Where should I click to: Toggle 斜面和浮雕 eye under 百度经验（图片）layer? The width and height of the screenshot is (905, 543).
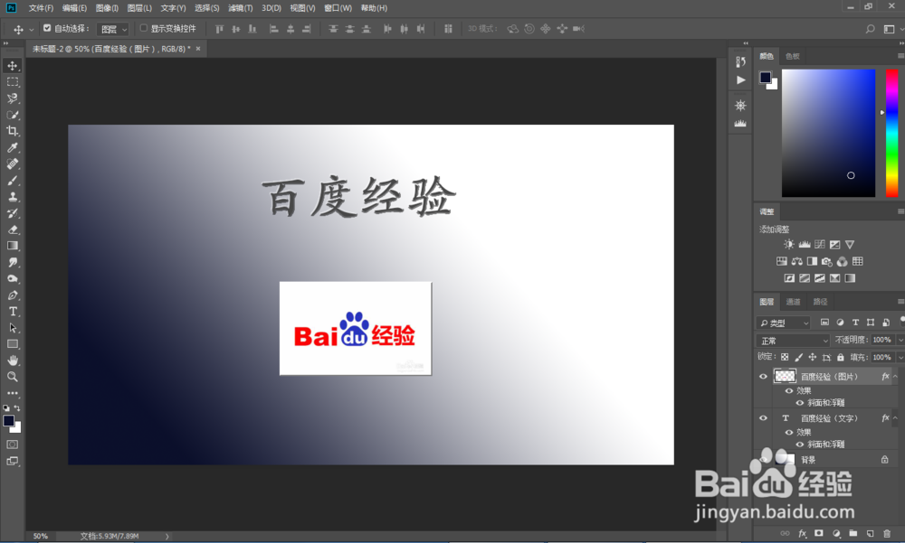click(x=799, y=403)
